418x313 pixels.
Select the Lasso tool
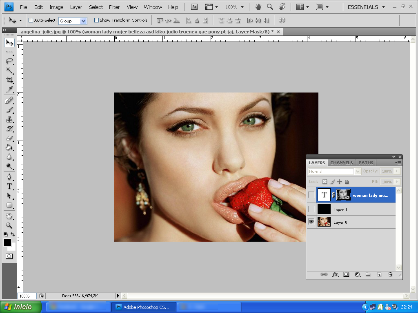9,61
